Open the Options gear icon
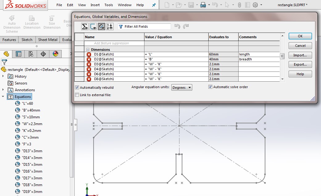 pos(255,5)
